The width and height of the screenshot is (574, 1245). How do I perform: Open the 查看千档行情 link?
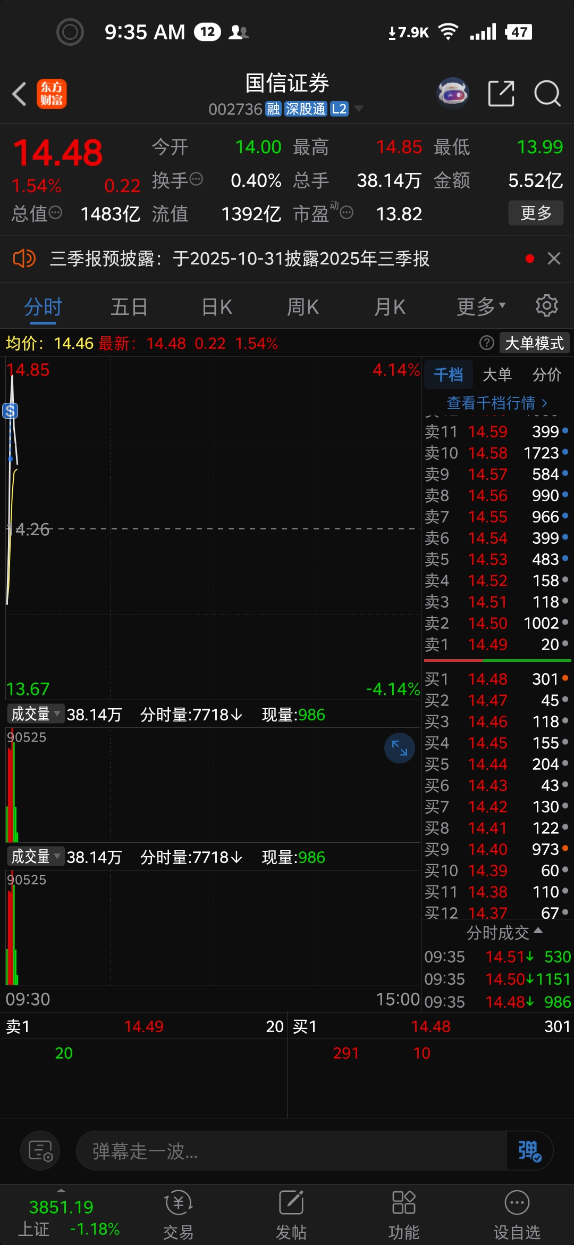497,403
